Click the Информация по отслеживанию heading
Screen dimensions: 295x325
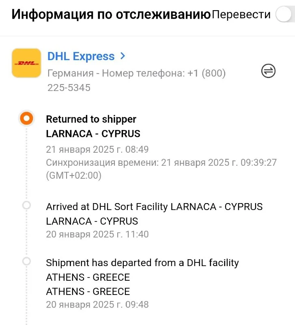111,15
